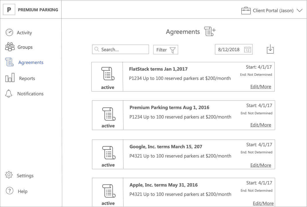Create a new agreement with the add icon
This screenshot has width=307, height=207.
tap(210, 31)
